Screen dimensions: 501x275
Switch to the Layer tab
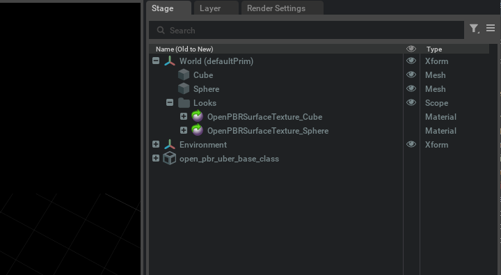coord(216,8)
